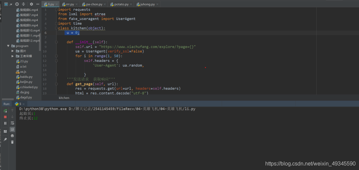Locate opened file with the crosshair icon

(x=17, y=4)
